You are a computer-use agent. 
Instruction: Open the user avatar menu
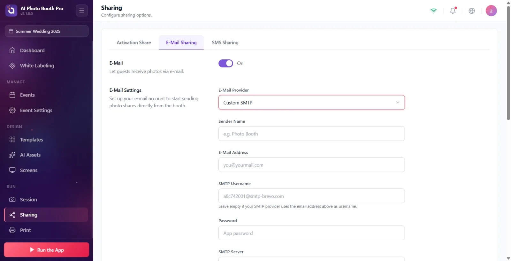click(x=491, y=11)
